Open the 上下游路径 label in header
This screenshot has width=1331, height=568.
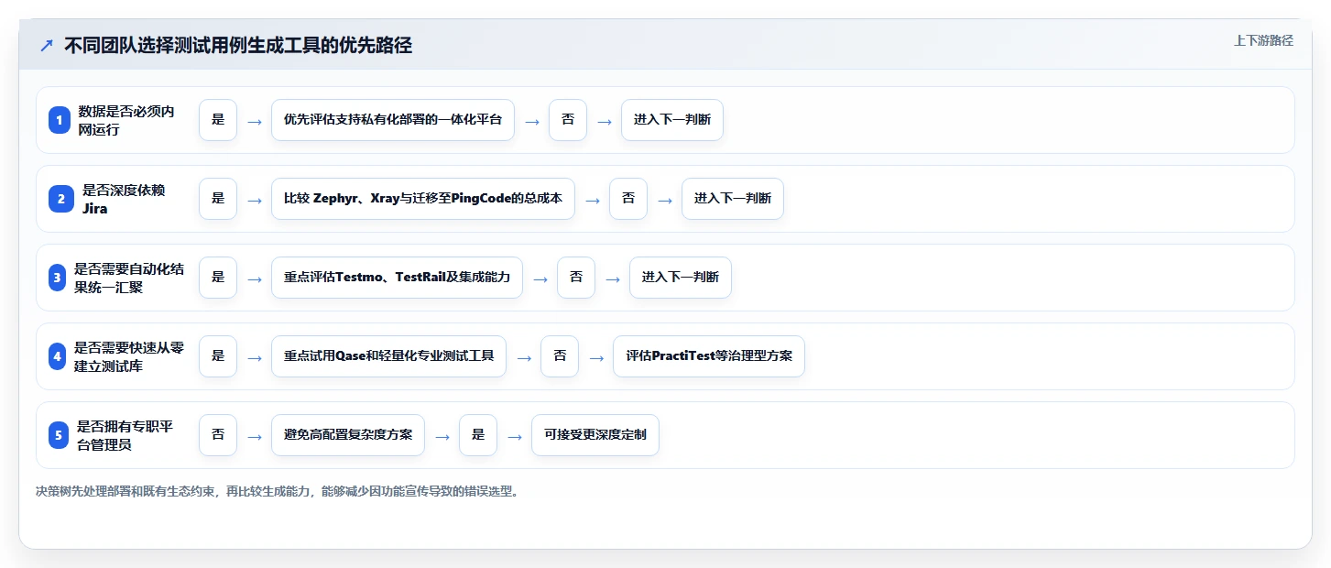pyautogui.click(x=1263, y=40)
